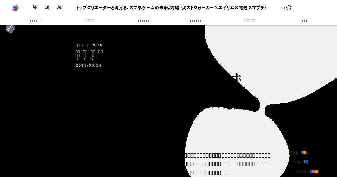Image resolution: width=337 pixels, height=177 pixels.
Task: Click the article title in header bar
Action: (x=171, y=8)
